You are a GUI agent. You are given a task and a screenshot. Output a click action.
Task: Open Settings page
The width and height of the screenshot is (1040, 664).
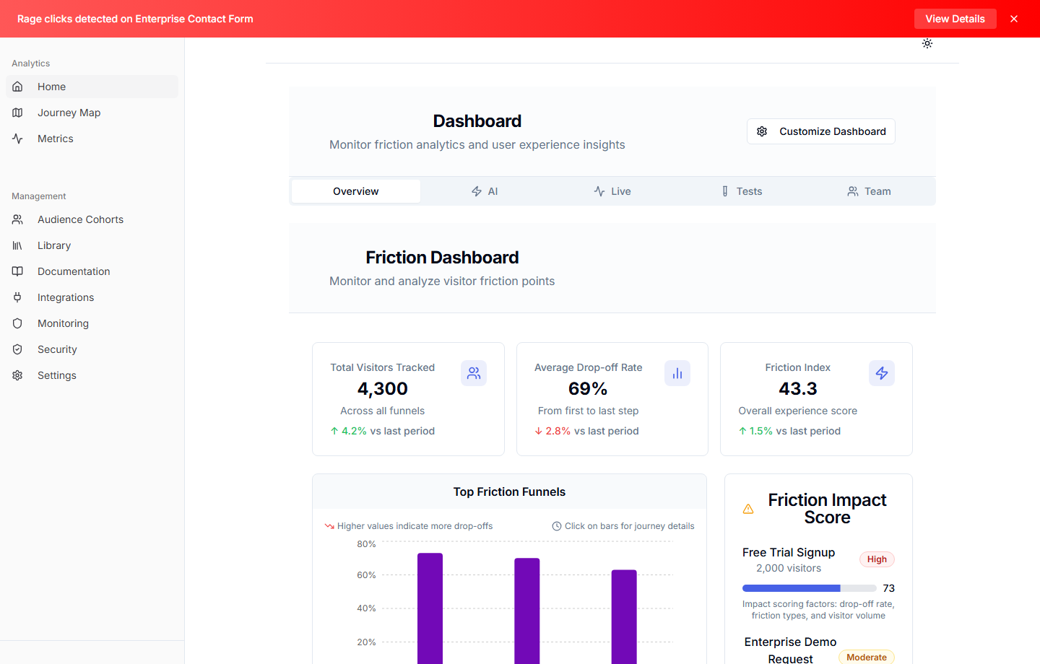[x=92, y=375]
